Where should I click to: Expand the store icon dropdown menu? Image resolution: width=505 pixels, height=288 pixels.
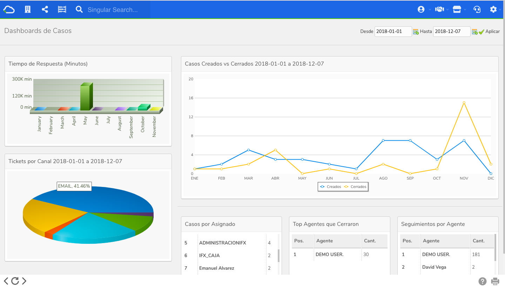[x=459, y=9]
